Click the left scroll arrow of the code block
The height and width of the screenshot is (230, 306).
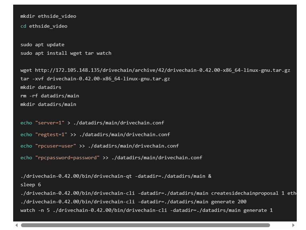point(16,225)
